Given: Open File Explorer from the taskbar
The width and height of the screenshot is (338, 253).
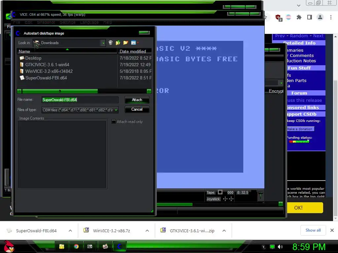Looking at the screenshot, I should 62,246.
